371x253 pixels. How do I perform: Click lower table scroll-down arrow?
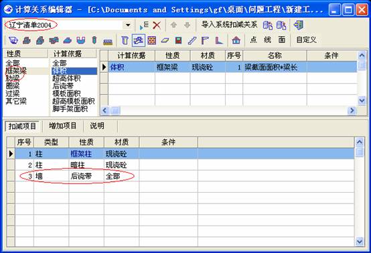pos(360,242)
